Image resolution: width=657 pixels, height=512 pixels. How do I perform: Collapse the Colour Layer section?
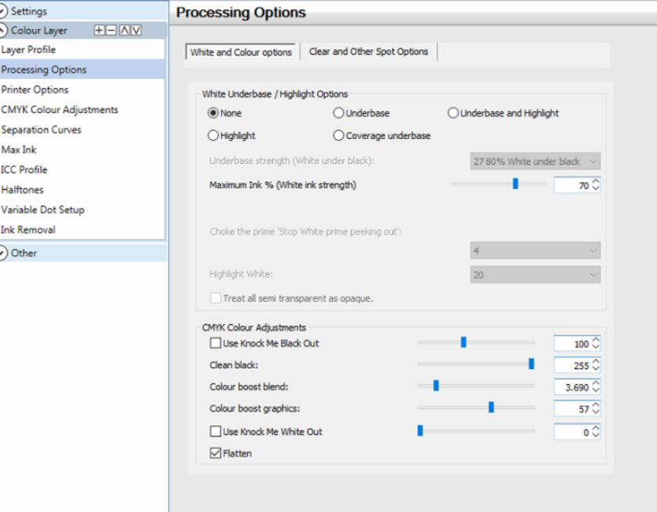pyautogui.click(x=2, y=30)
